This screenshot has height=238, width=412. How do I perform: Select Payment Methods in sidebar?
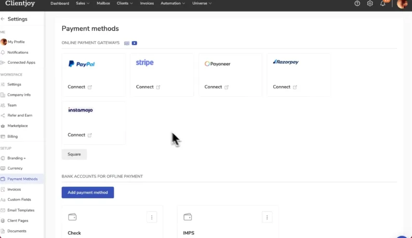coord(22,179)
